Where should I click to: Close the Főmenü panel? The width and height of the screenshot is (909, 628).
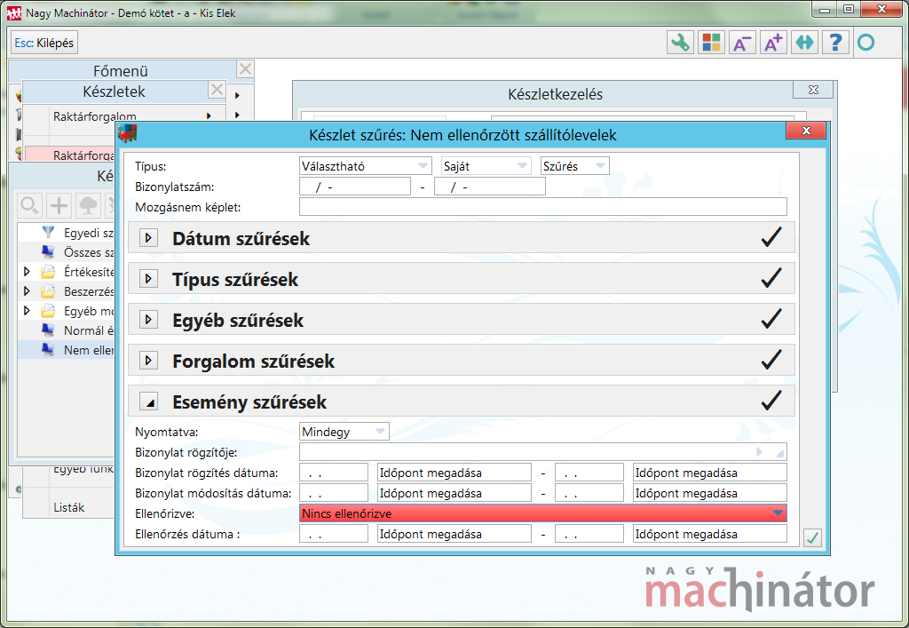(x=245, y=69)
